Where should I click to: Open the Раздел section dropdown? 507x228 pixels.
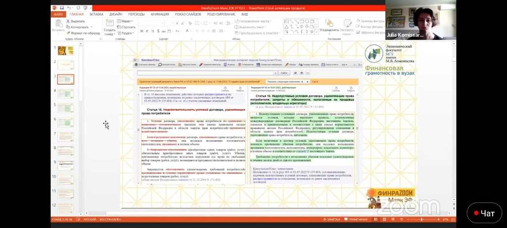[125, 33]
